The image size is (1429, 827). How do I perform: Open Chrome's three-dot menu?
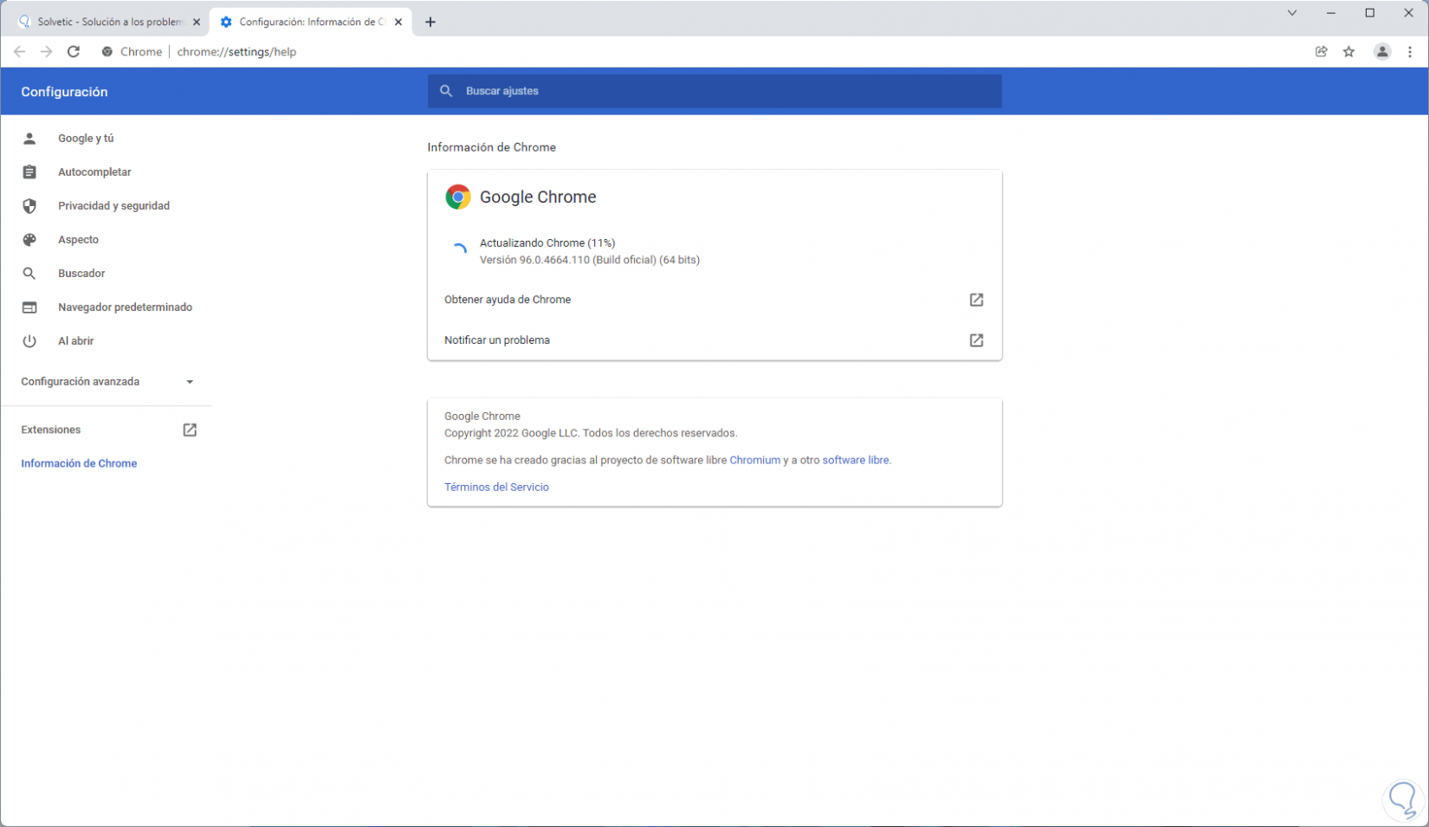(1410, 52)
